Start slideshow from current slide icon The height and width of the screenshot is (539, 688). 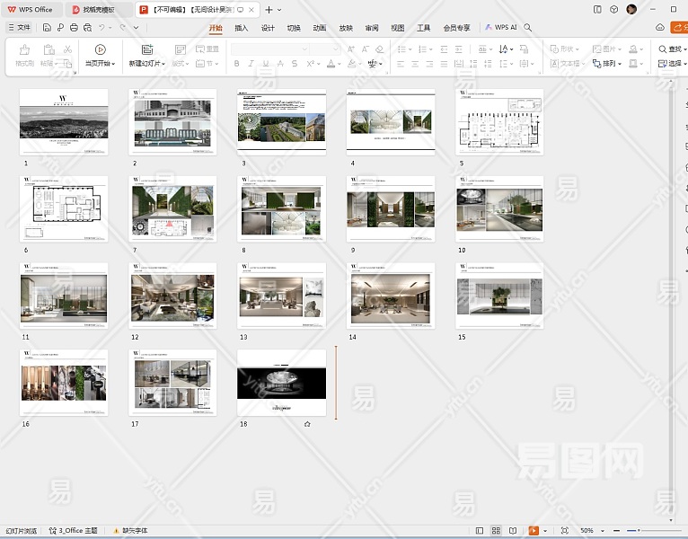100,50
